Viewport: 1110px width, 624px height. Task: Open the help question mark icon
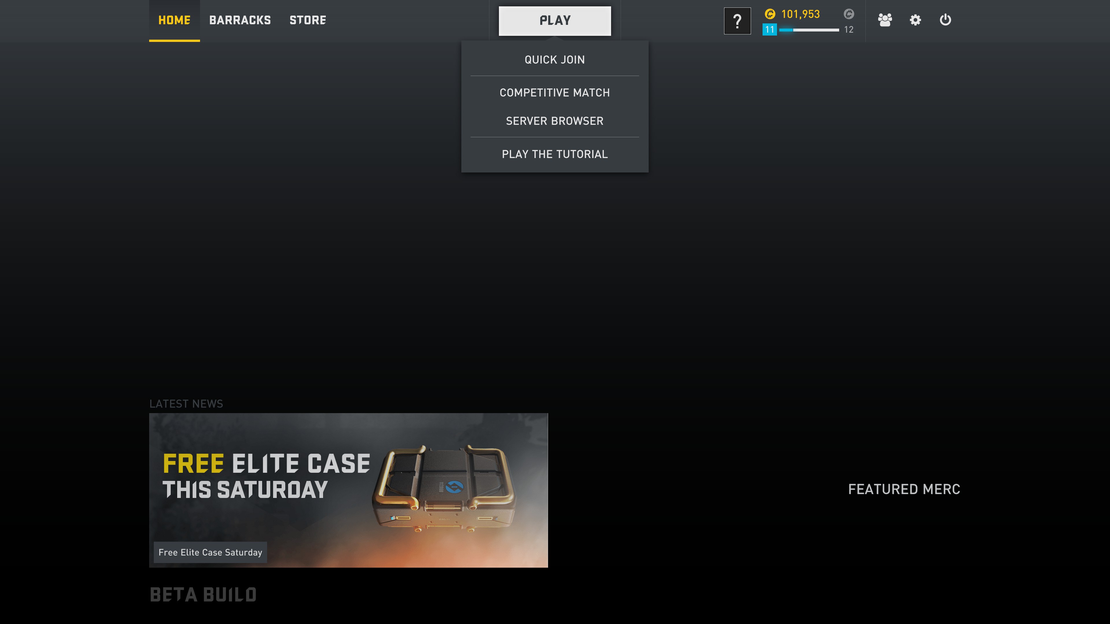click(737, 21)
